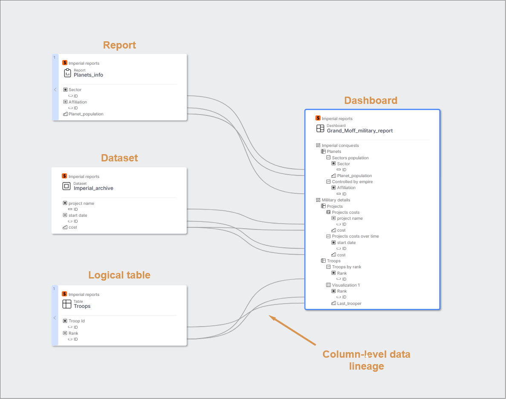Click the orange source icon in Imperial_archive card
This screenshot has width=506, height=399.
64,176
